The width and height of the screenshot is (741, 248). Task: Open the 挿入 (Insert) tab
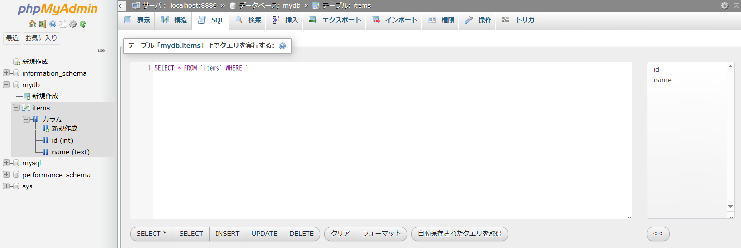[x=284, y=20]
